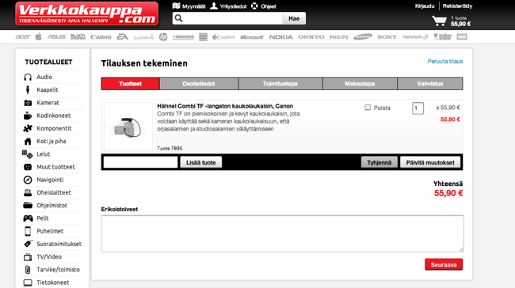The height and width of the screenshot is (288, 515).
Task: Click the Hähnel Combi TF product thumbnail
Action: coord(128,127)
